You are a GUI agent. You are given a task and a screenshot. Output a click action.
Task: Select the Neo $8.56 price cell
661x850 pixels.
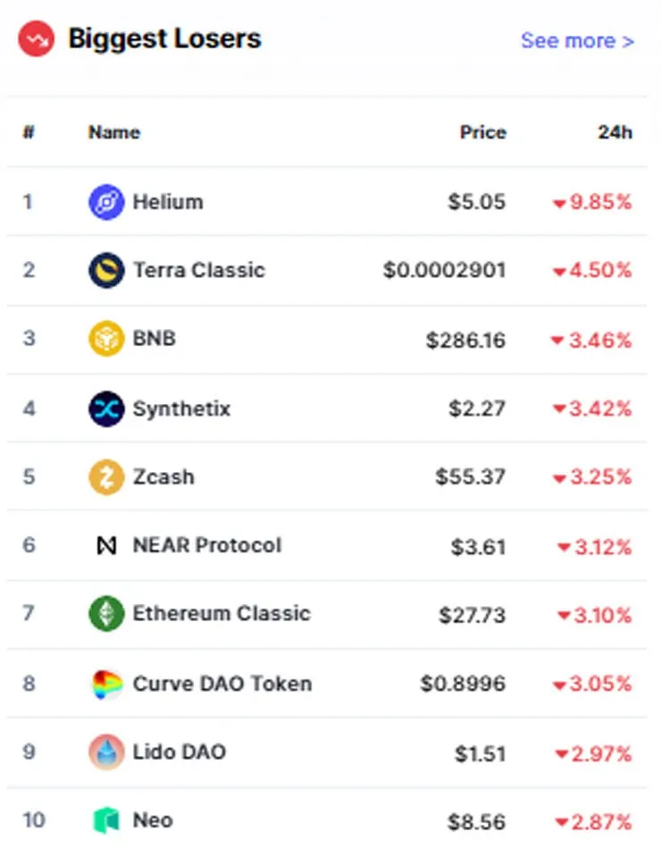[476, 821]
